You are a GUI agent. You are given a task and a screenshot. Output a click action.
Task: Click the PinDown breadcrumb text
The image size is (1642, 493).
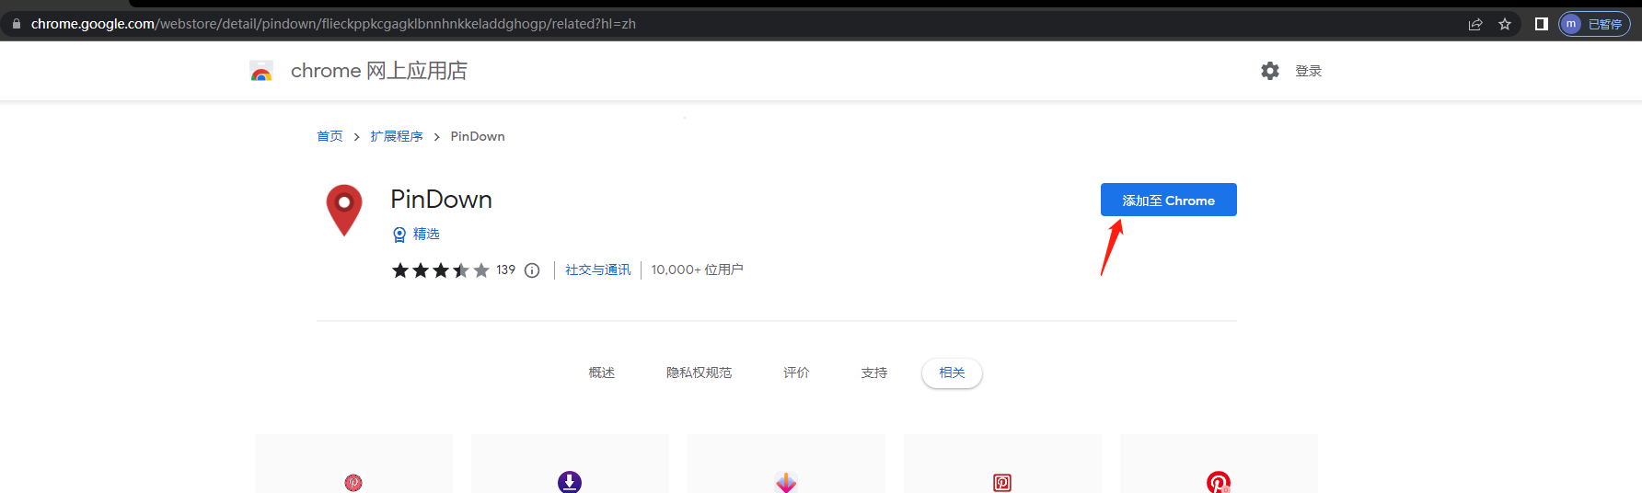click(478, 136)
